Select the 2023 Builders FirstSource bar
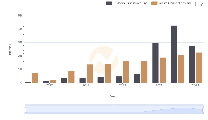The width and height of the screenshot is (208, 120). (x=192, y=65)
